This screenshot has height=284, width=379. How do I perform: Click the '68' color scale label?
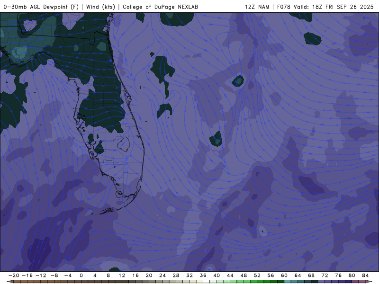click(x=311, y=275)
